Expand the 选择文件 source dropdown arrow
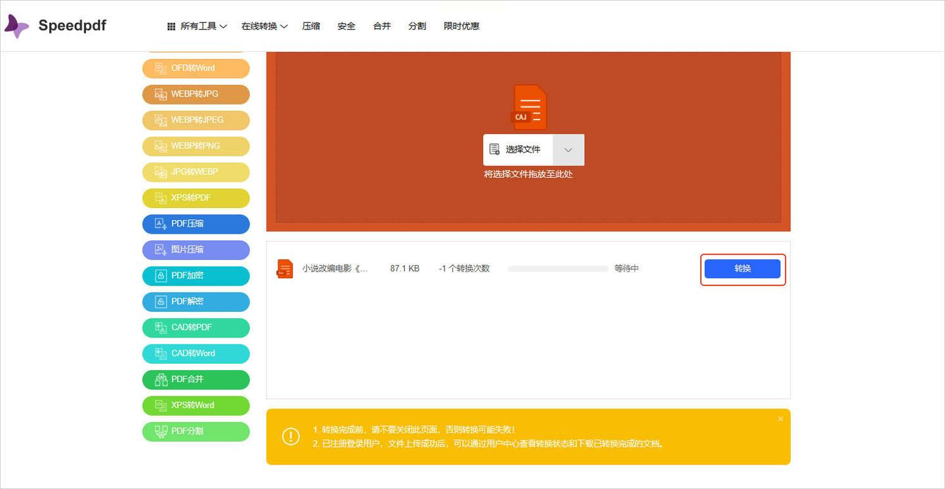The image size is (945, 489). (x=568, y=150)
